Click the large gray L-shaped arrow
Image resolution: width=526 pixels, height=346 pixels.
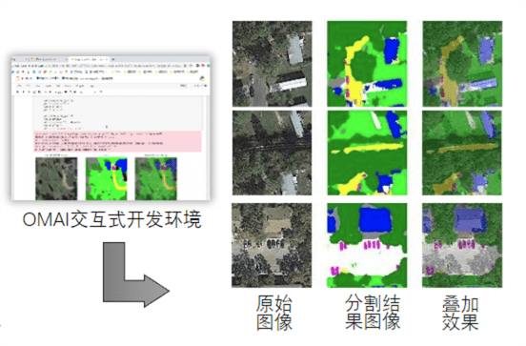click(x=136, y=275)
